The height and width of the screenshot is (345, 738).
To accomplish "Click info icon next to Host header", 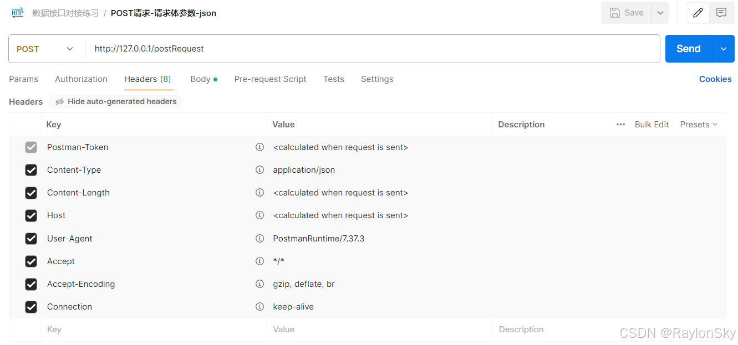I will coord(259,215).
